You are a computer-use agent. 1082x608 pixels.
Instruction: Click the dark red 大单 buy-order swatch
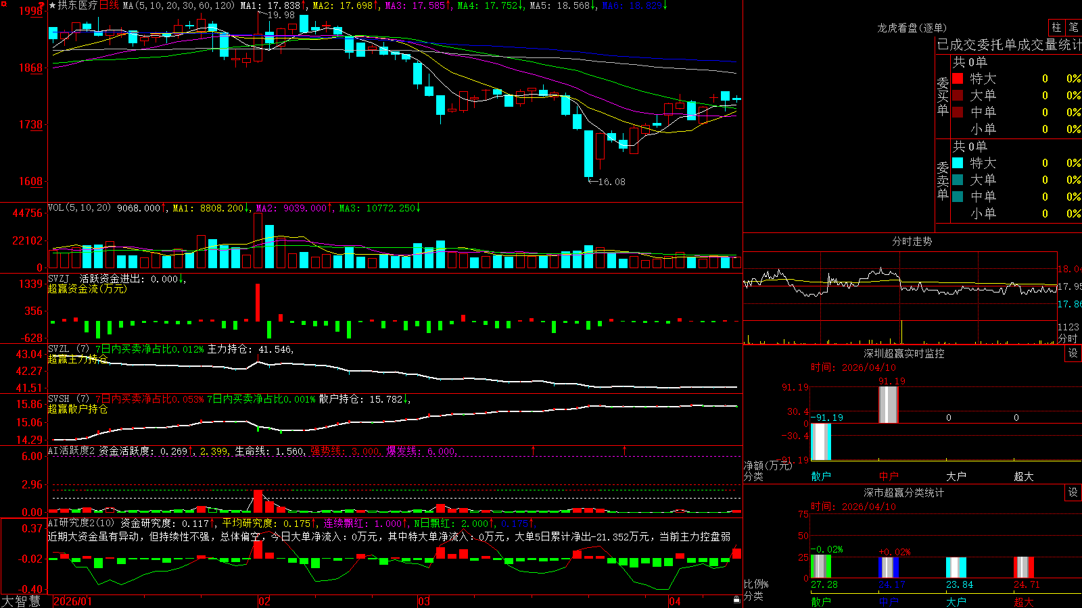(958, 95)
